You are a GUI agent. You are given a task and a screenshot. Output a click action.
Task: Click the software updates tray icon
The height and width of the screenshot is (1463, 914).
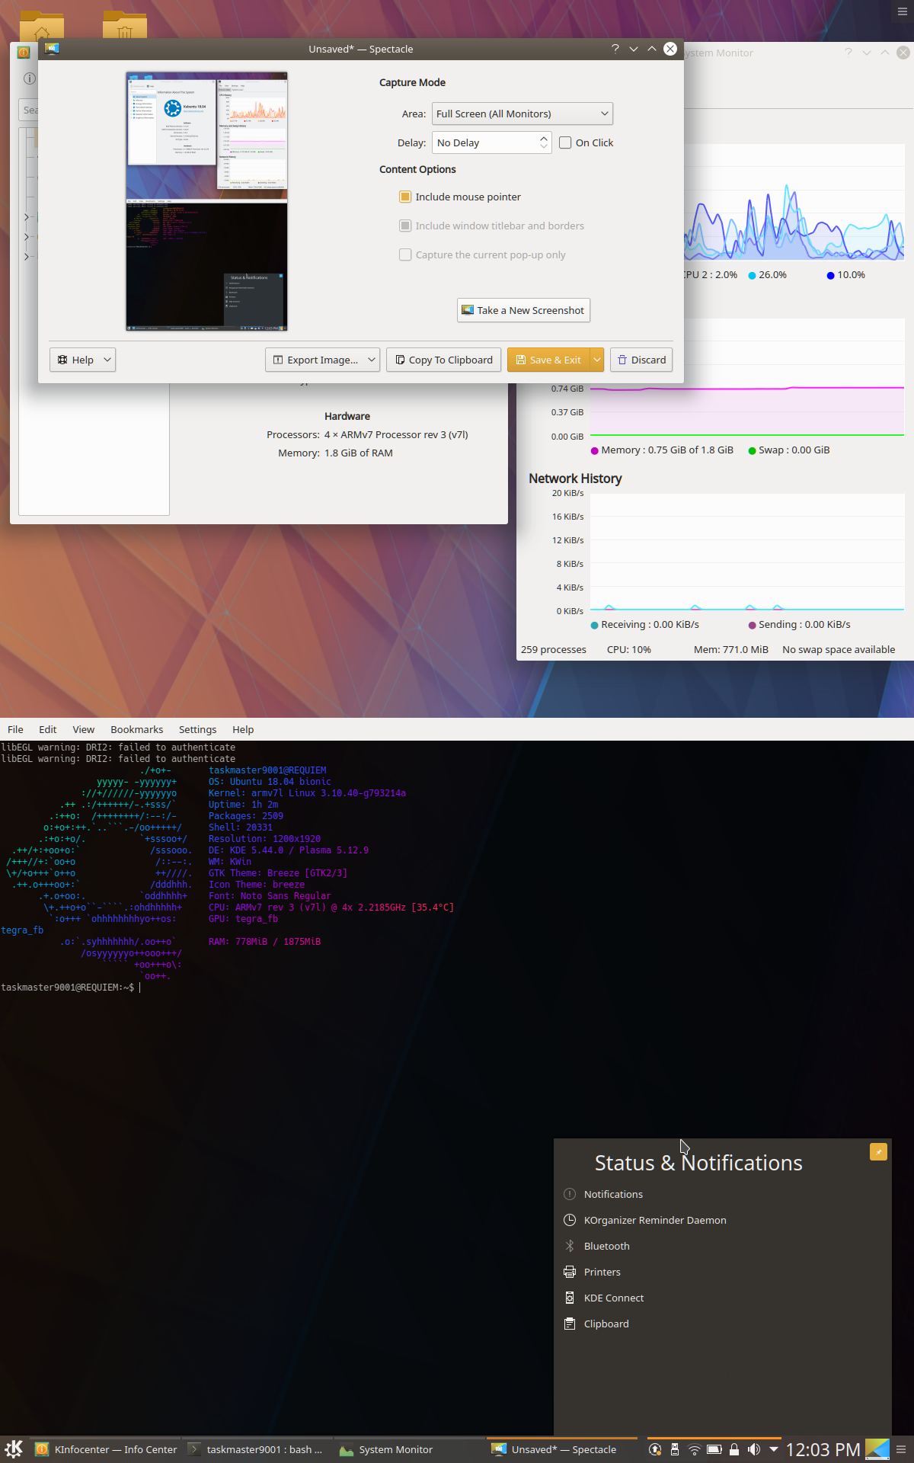coord(655,1449)
